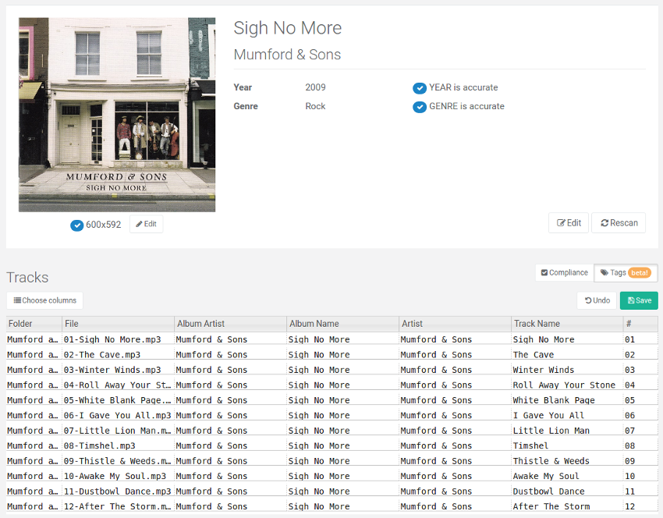
Task: Click the Edit button under album cover
Action: click(x=147, y=224)
